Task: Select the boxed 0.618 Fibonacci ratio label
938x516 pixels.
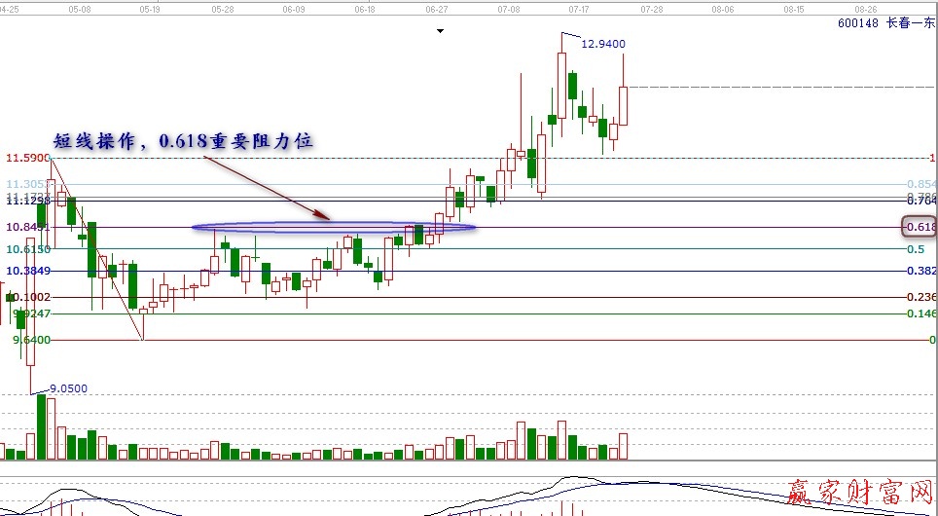Action: coord(919,227)
